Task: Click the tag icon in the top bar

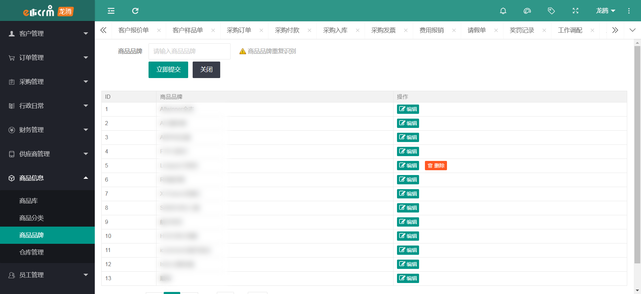Action: pyautogui.click(x=551, y=11)
